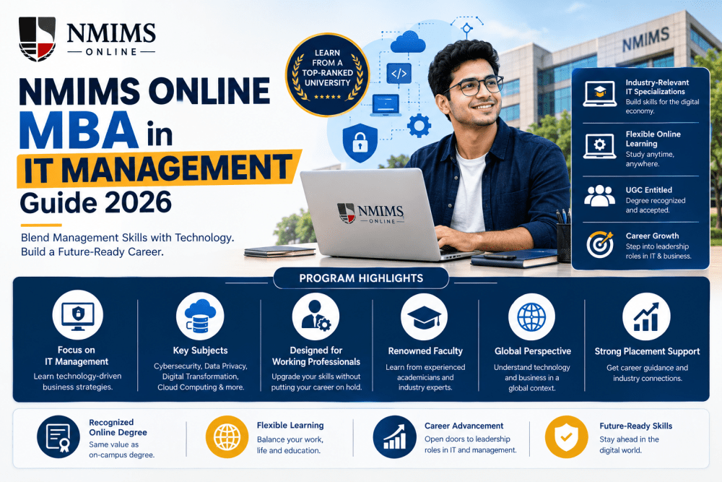Click the Program Highlights heading banner
Screen dimensions: 722x482
coord(361,278)
